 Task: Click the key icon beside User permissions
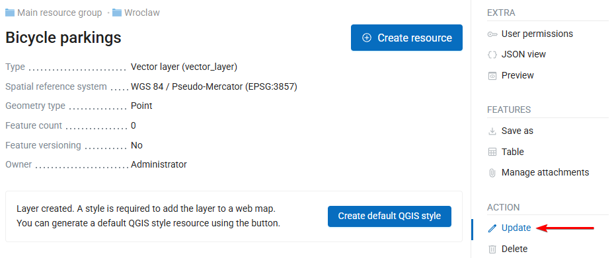pyautogui.click(x=492, y=34)
